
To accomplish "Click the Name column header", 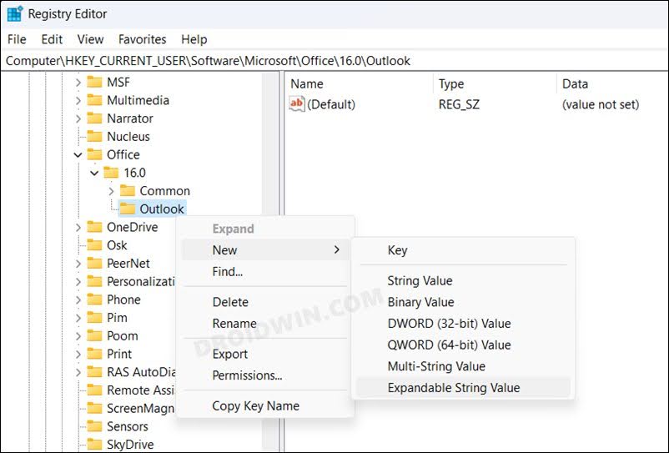I will pyautogui.click(x=360, y=83).
